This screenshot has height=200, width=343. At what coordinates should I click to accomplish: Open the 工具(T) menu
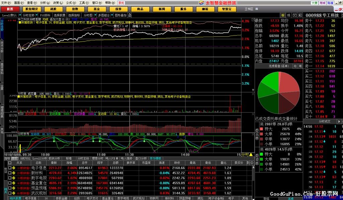[x=84, y=3]
